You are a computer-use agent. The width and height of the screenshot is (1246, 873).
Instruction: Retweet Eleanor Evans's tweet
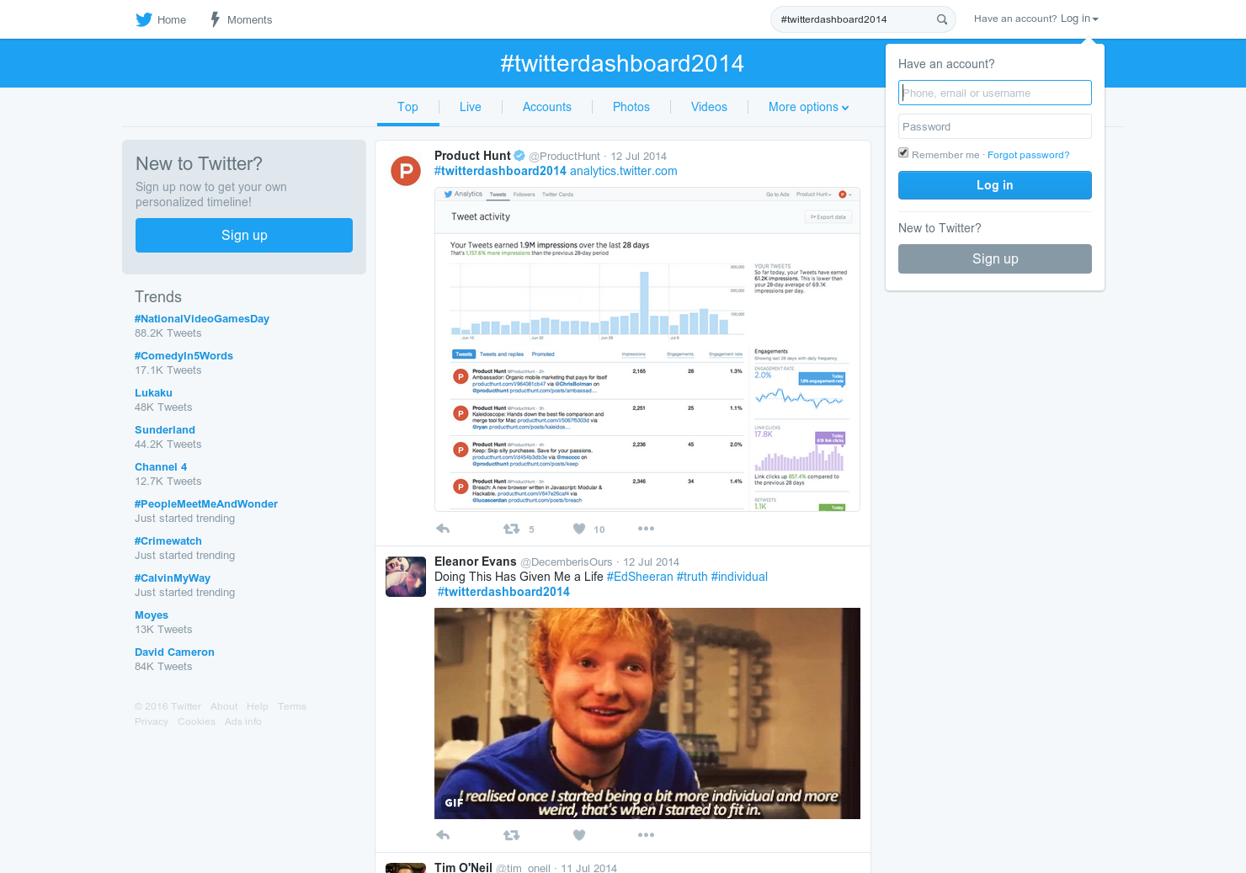[511, 834]
